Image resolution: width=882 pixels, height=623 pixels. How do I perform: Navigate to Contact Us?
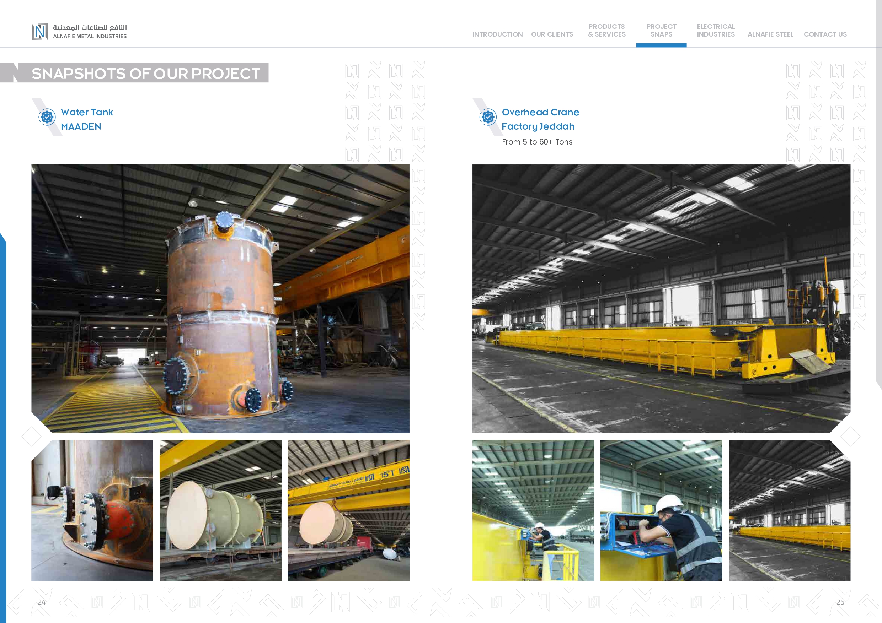[x=825, y=34]
